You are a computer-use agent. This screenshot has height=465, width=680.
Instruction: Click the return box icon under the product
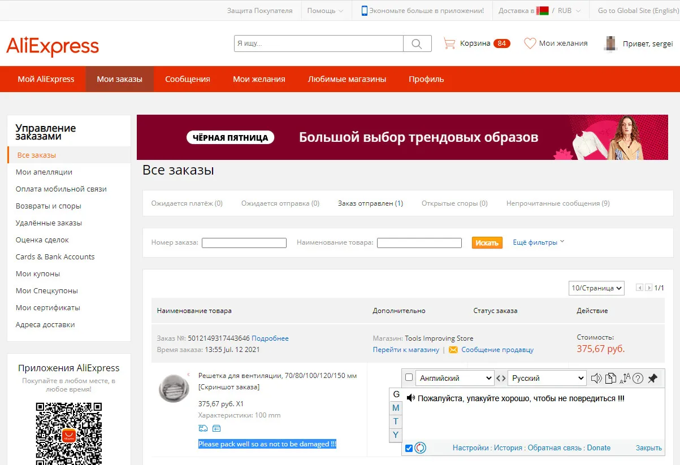point(216,428)
